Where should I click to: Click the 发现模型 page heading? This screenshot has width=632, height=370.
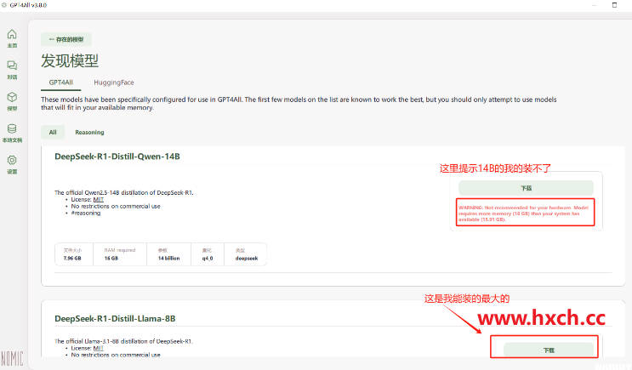pyautogui.click(x=70, y=61)
